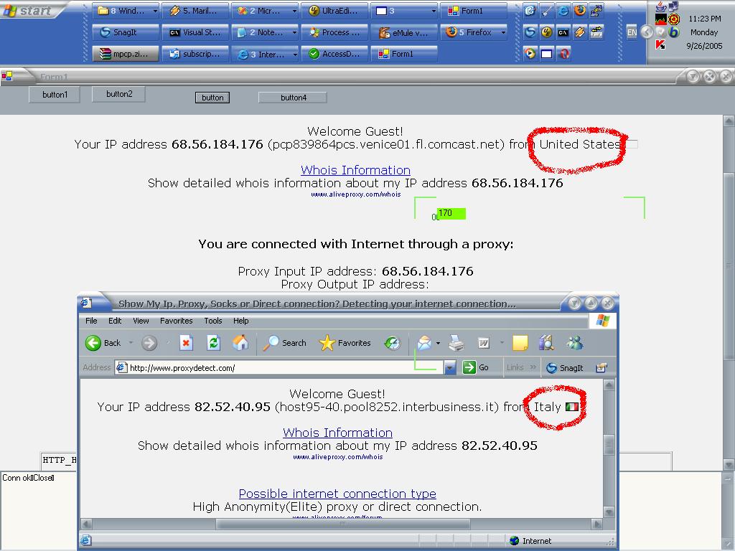Open the Edit menu in Internet Explorer
This screenshot has height=551, width=735.
(x=115, y=321)
